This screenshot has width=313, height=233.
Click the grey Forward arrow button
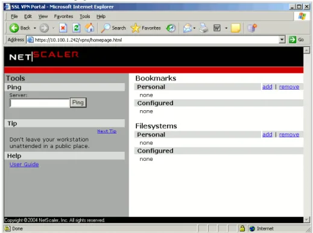[44, 28]
